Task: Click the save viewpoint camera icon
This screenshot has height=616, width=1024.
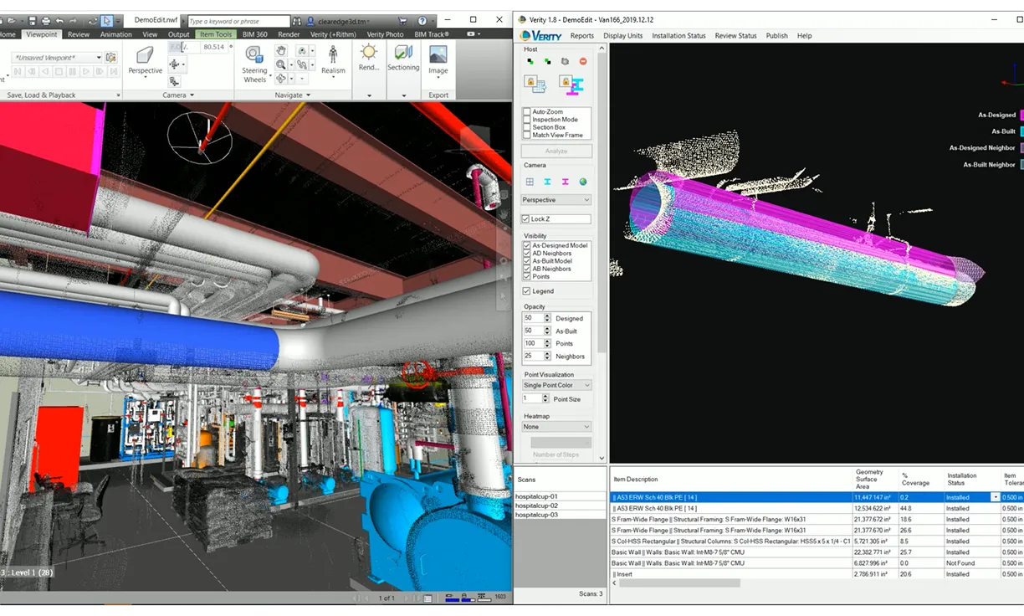Action: tap(111, 58)
